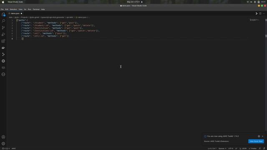Click line number 5 in gutter
The width and height of the screenshot is (267, 150).
click(x=12, y=31)
